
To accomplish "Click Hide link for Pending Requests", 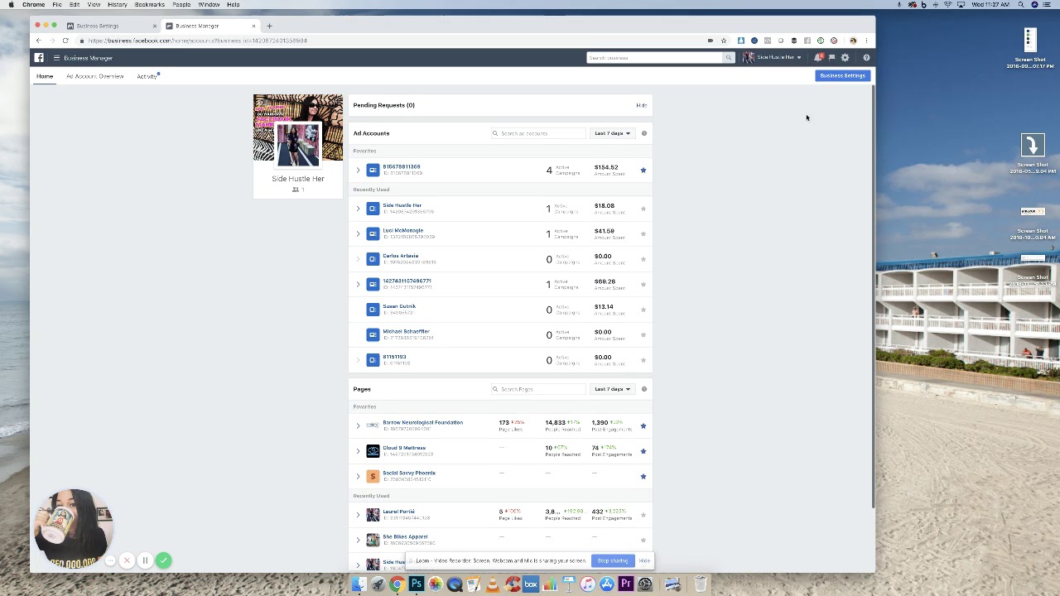I will coord(641,105).
